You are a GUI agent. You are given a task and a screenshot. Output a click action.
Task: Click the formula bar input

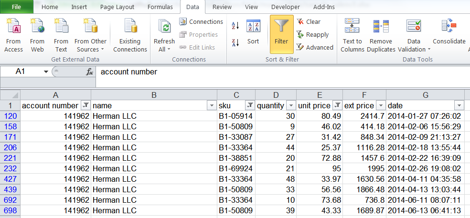pyautogui.click(x=282, y=72)
